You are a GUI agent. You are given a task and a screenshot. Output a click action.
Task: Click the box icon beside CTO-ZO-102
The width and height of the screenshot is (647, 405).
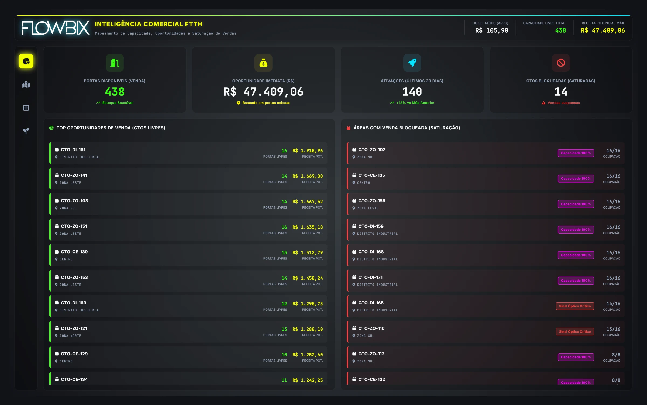pyautogui.click(x=354, y=150)
